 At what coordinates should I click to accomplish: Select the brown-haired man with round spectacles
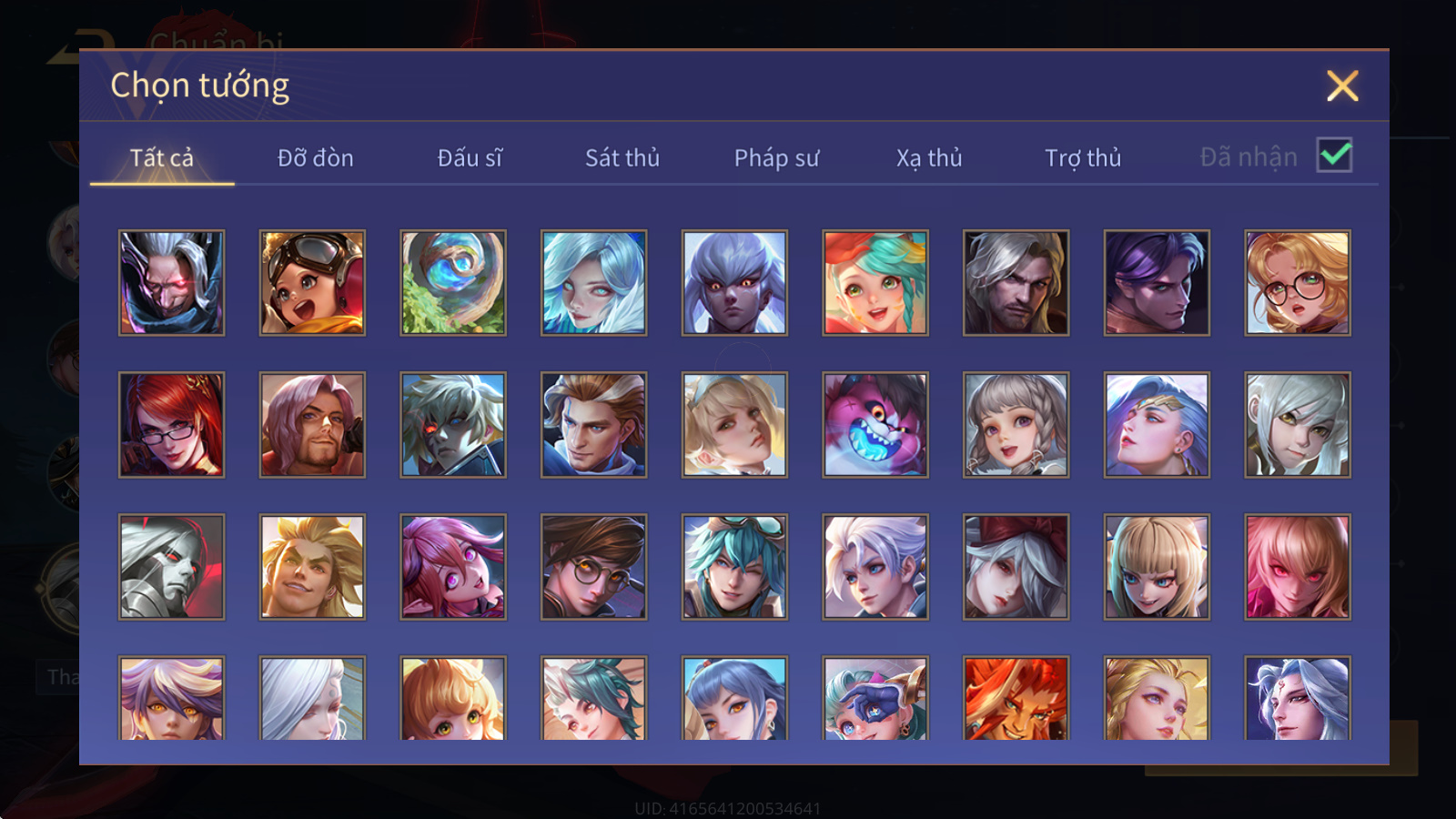[594, 566]
